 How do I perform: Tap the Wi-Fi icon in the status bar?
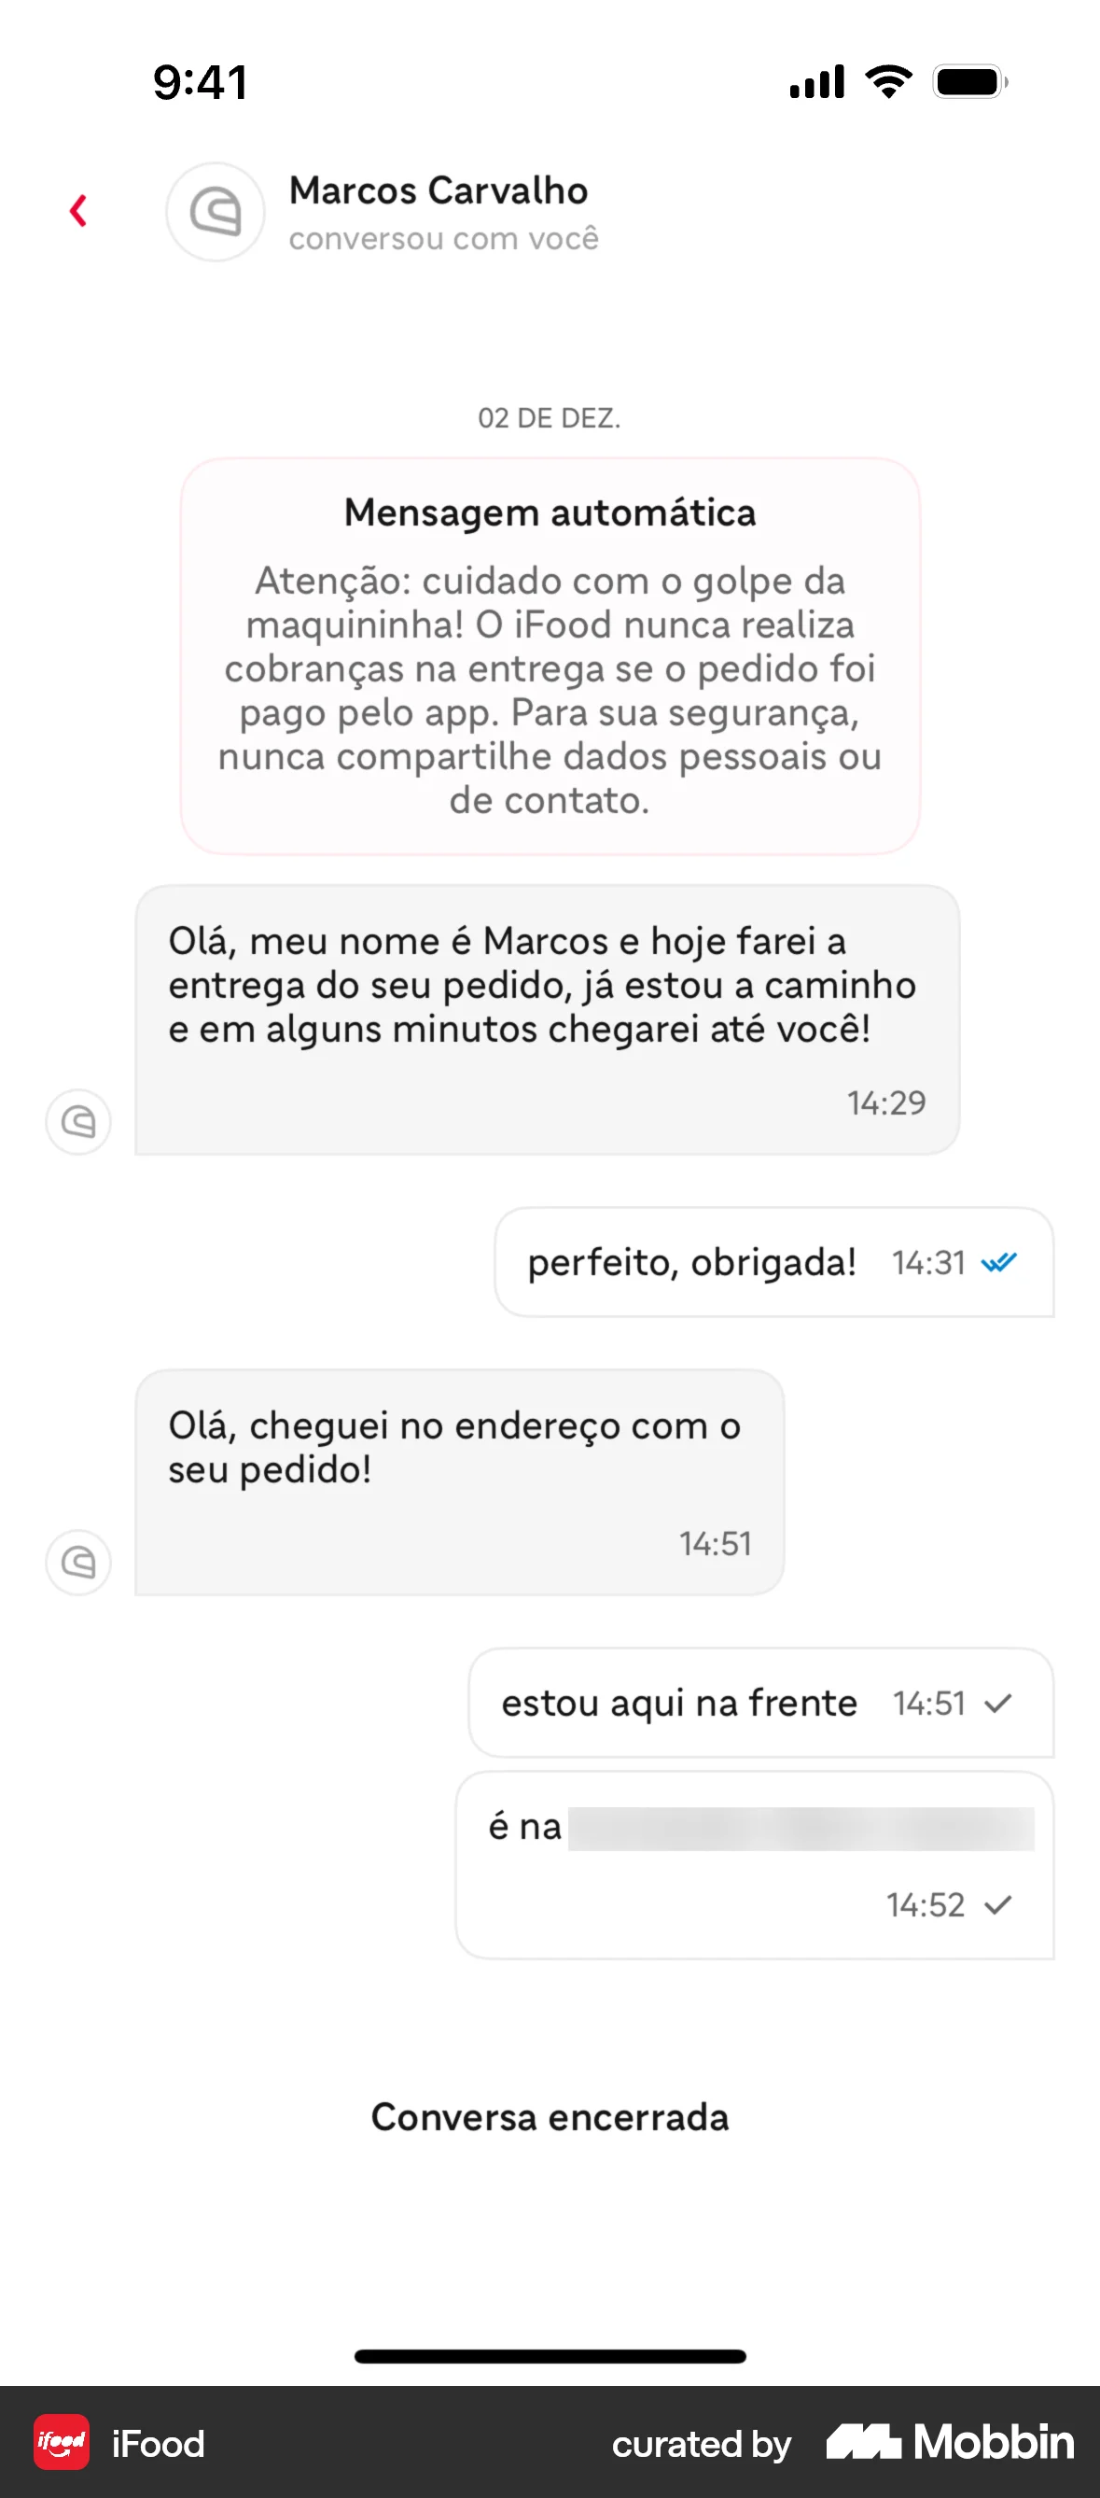pos(889,81)
